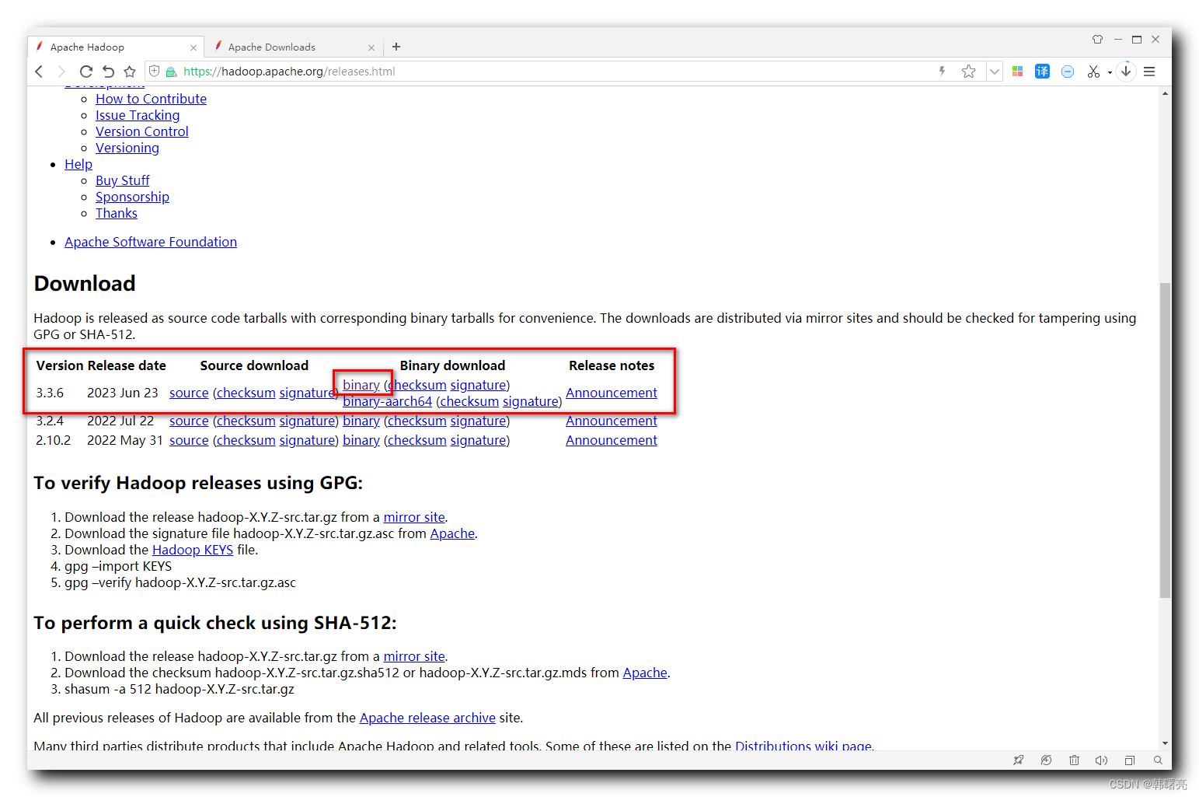
Task: Click the Announcement link for version 3.2.4
Action: [x=611, y=420]
